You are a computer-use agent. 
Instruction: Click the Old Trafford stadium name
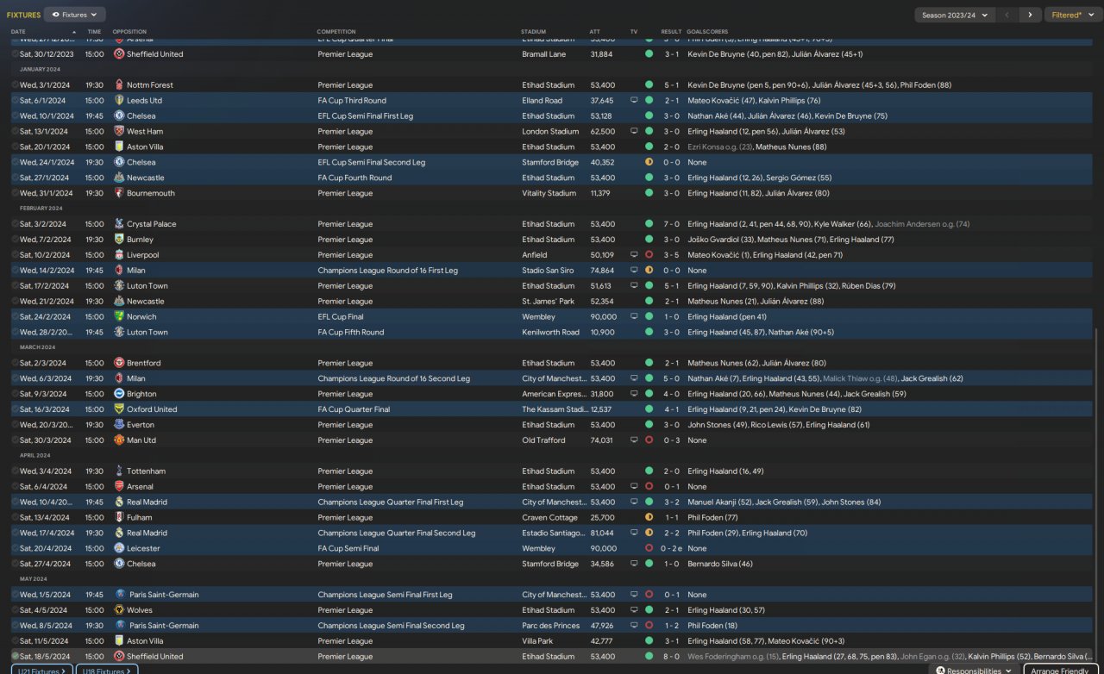pos(542,440)
